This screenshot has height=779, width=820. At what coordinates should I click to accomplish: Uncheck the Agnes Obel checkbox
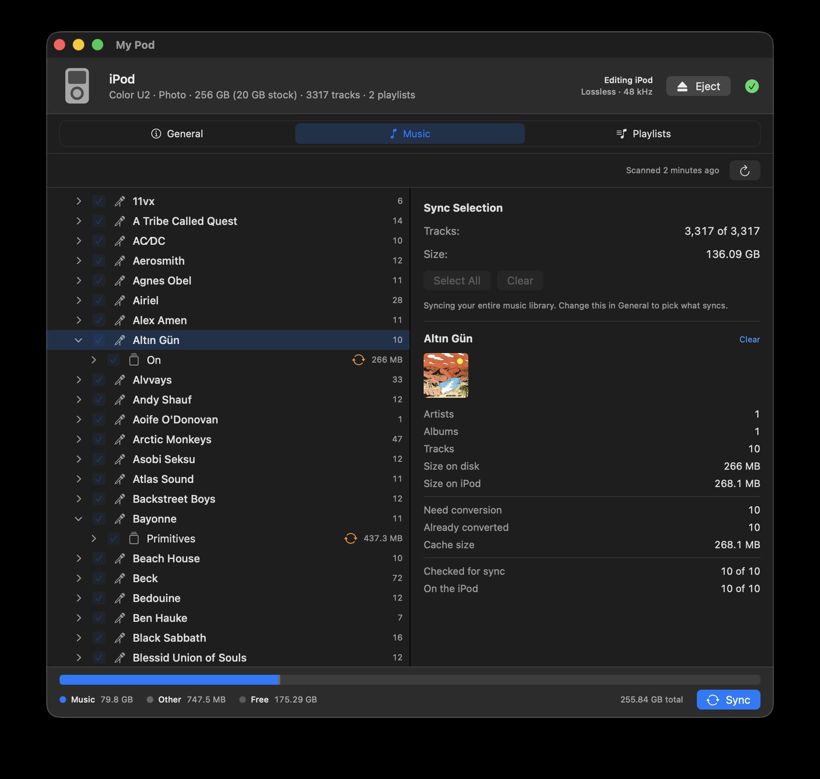[98, 281]
